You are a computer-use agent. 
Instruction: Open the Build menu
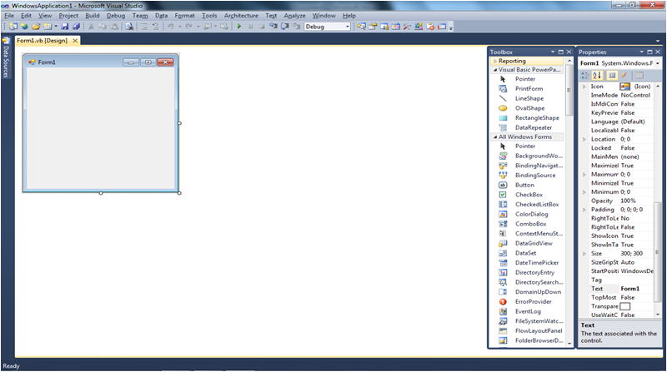93,15
